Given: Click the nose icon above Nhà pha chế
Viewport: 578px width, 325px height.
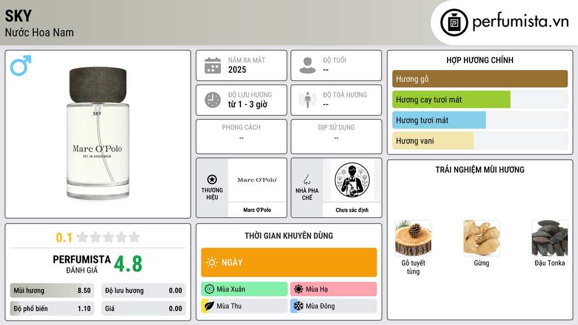Looking at the screenshot, I should click(x=306, y=179).
